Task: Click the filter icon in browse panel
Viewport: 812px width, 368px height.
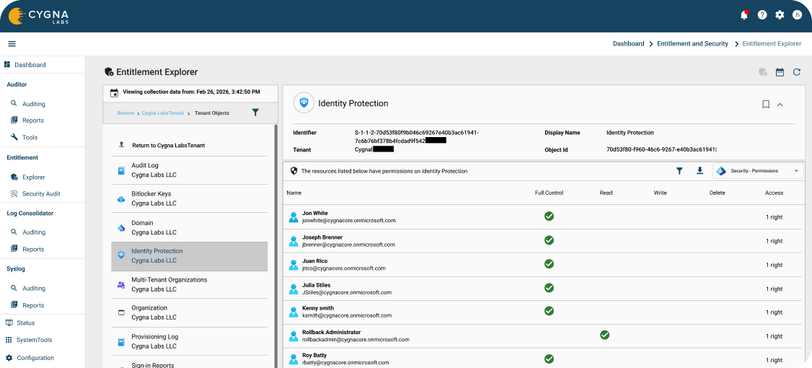Action: (x=255, y=113)
